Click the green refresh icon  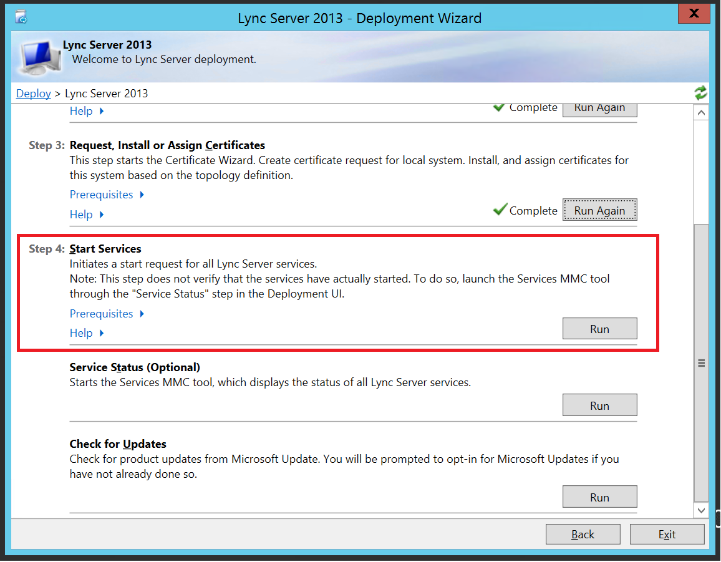click(700, 93)
